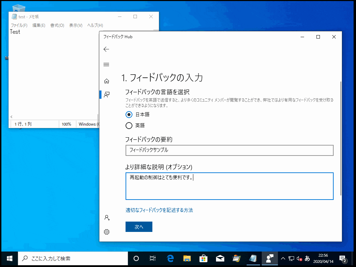The height and width of the screenshot is (267, 356).
Task: Click the 次へ button
Action: [x=139, y=227]
